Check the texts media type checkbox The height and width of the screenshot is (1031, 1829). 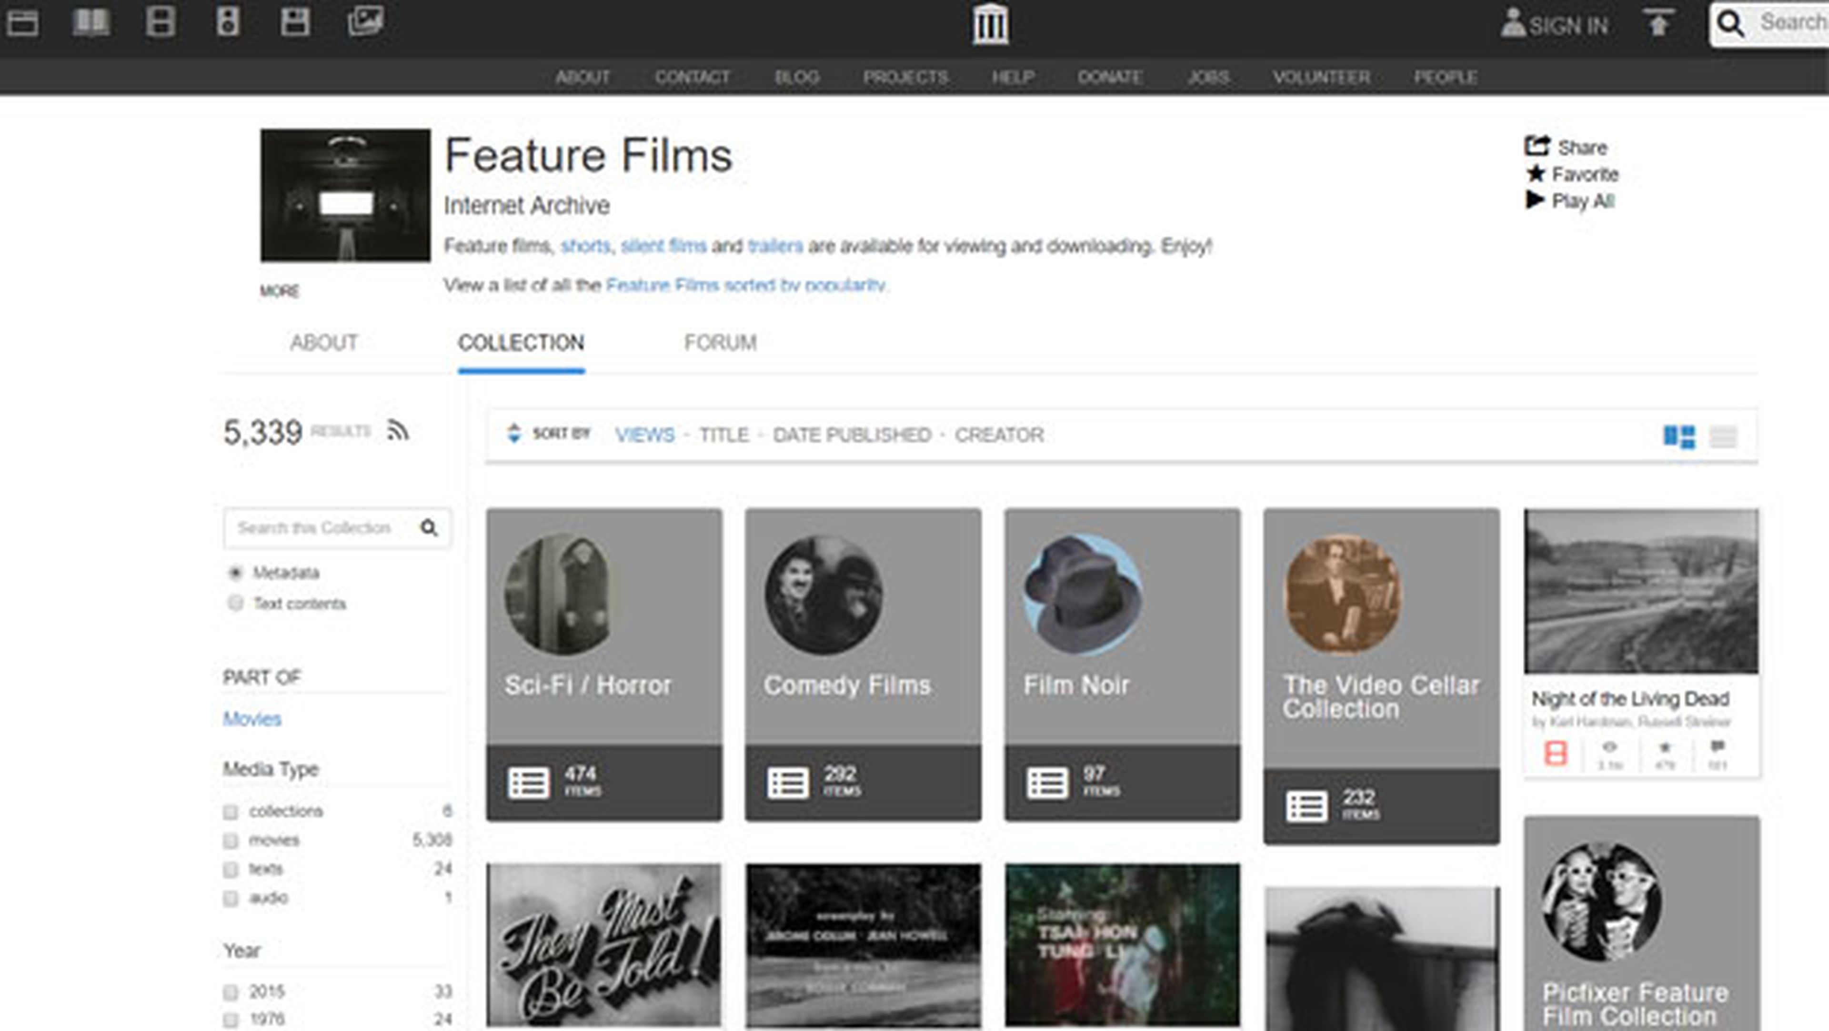(x=230, y=870)
